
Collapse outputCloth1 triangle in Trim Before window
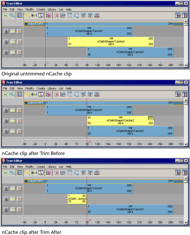[x=26, y=103]
